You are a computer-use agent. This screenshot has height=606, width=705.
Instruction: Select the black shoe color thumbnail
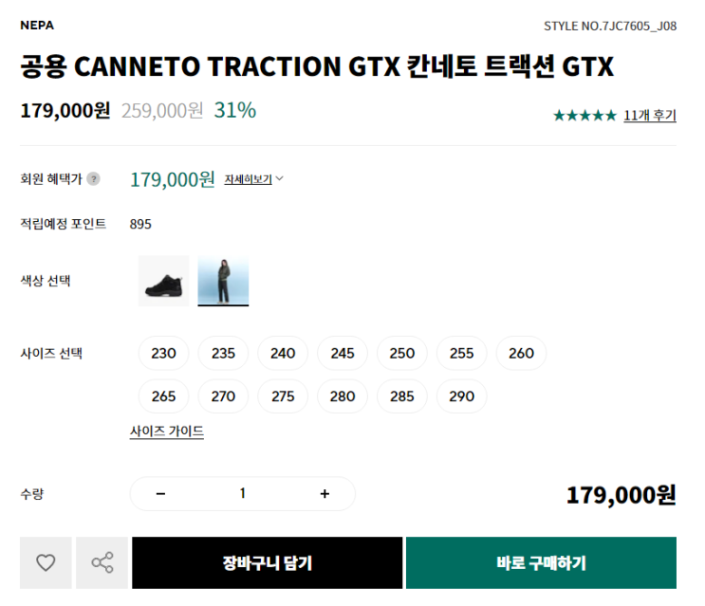163,281
